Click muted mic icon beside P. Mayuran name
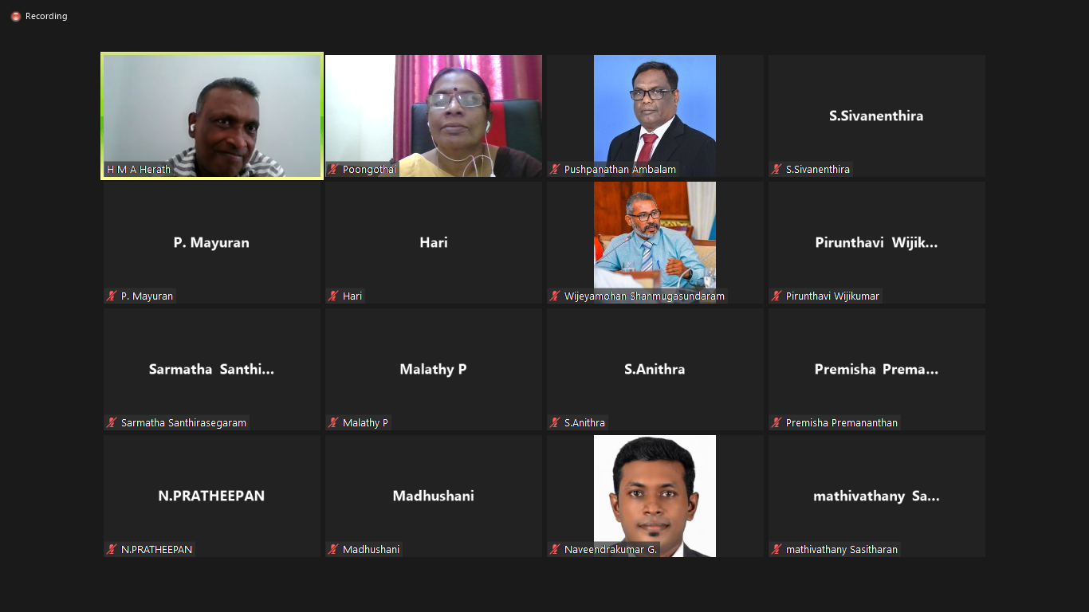The height and width of the screenshot is (612, 1089). coord(112,296)
